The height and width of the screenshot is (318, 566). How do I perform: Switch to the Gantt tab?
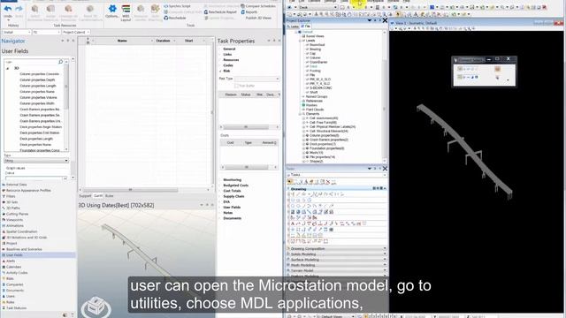tap(98, 196)
